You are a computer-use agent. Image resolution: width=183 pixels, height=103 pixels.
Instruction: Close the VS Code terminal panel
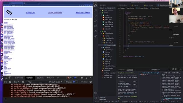[x=181, y=69]
